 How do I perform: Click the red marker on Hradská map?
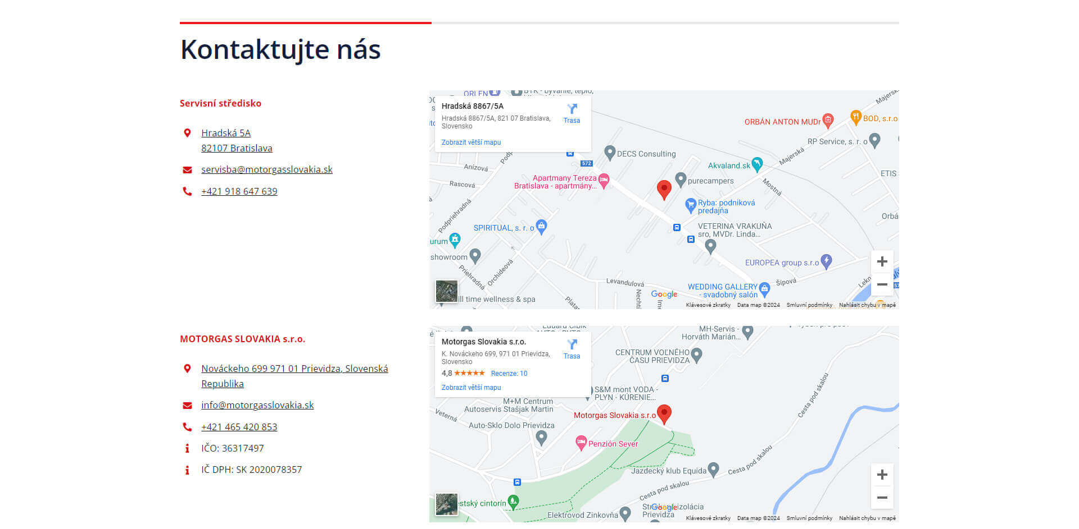click(x=664, y=190)
